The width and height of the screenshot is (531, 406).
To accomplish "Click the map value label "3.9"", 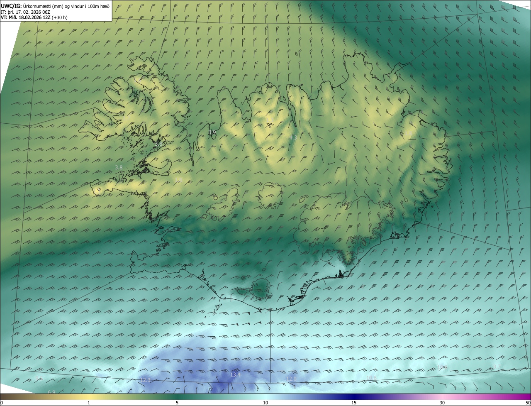I will [212, 132].
